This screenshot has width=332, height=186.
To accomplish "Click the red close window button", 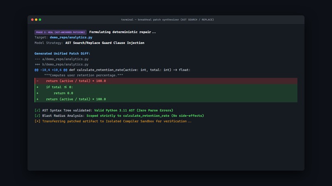I will [33, 20].
